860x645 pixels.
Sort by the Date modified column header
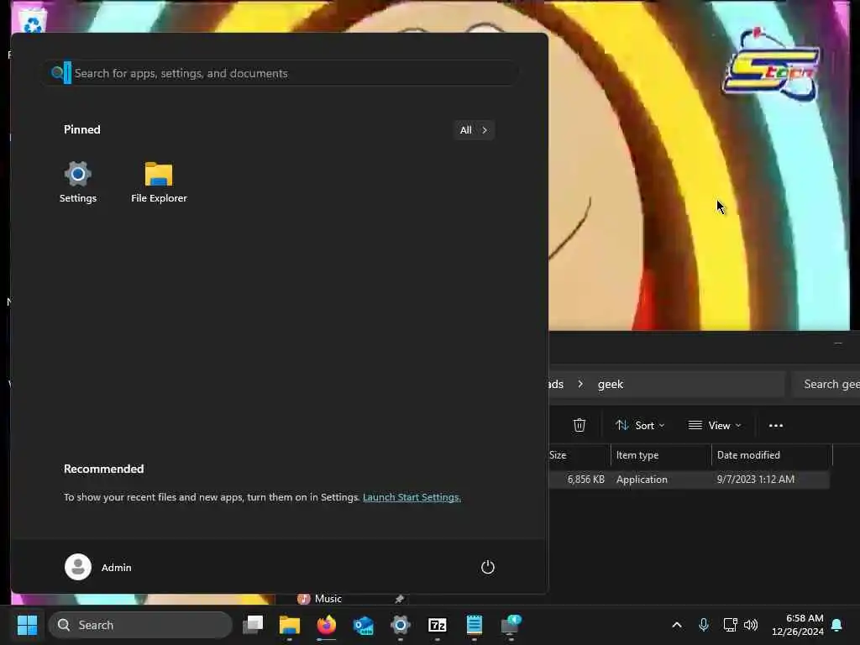point(772,454)
